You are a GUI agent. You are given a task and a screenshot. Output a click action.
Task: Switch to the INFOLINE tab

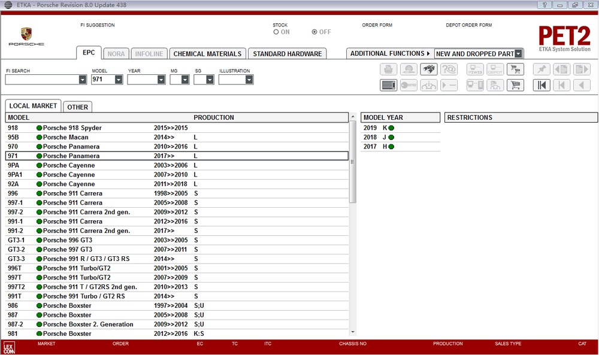[x=149, y=54]
